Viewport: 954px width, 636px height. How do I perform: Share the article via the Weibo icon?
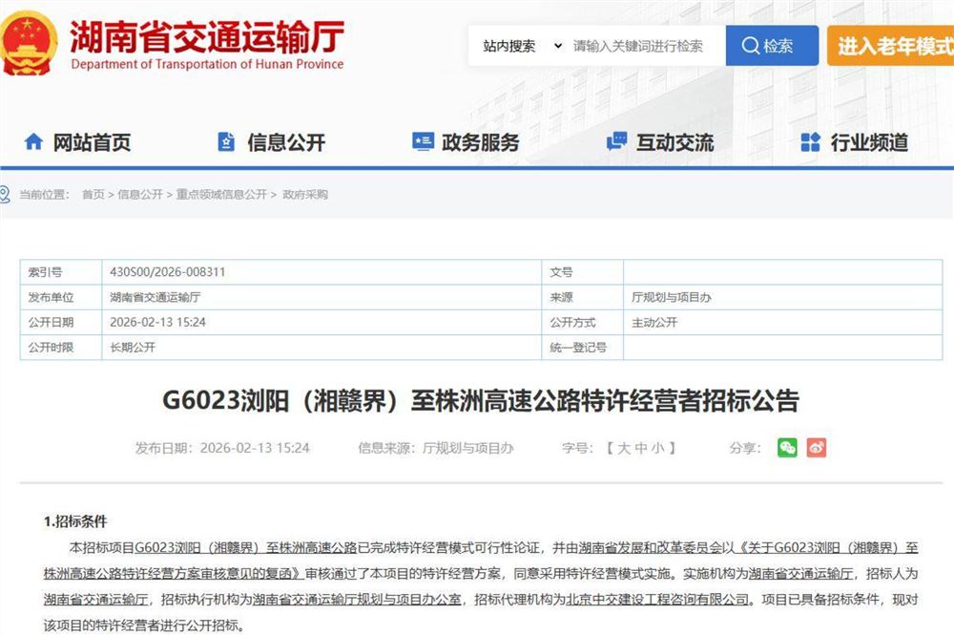click(817, 447)
